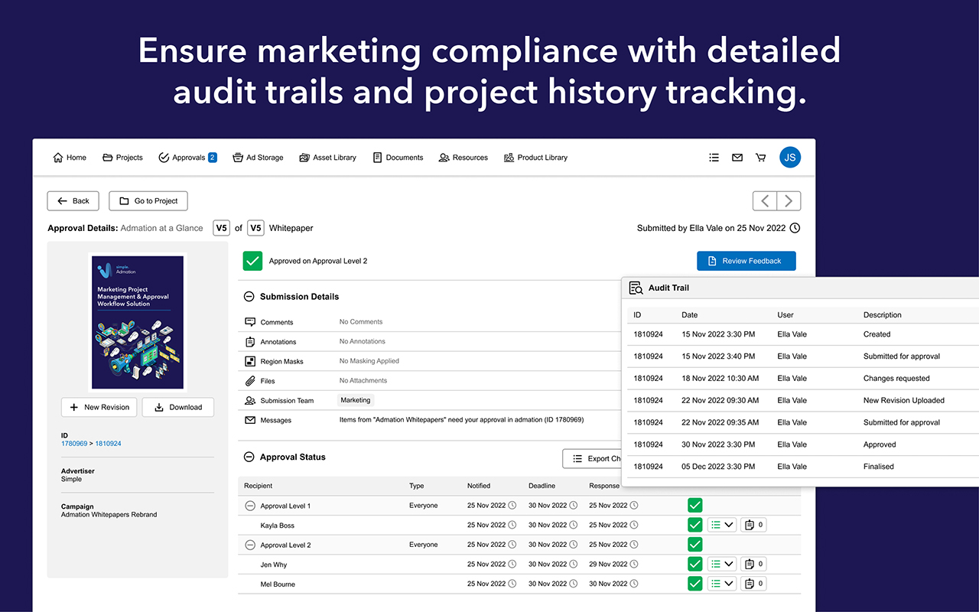
Task: Click the Files paperclip icon
Action: [x=250, y=381]
